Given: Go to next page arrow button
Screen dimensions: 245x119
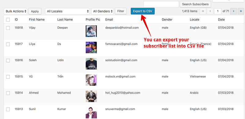Looking at the screenshot, I should [x=233, y=11].
